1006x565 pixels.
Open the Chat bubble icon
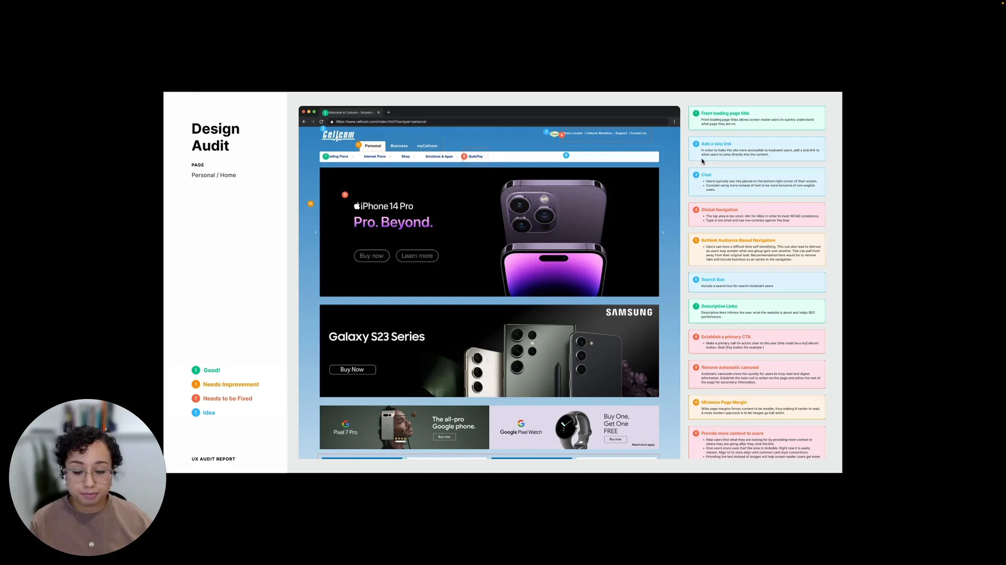(x=554, y=134)
